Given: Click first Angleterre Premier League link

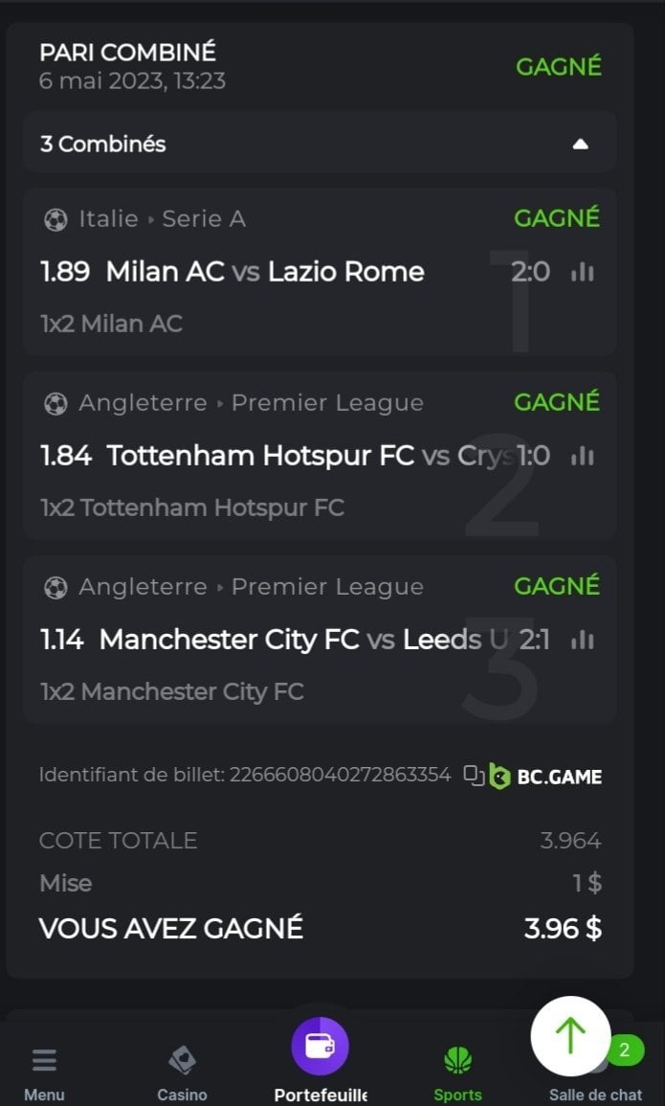Looking at the screenshot, I should [x=251, y=403].
